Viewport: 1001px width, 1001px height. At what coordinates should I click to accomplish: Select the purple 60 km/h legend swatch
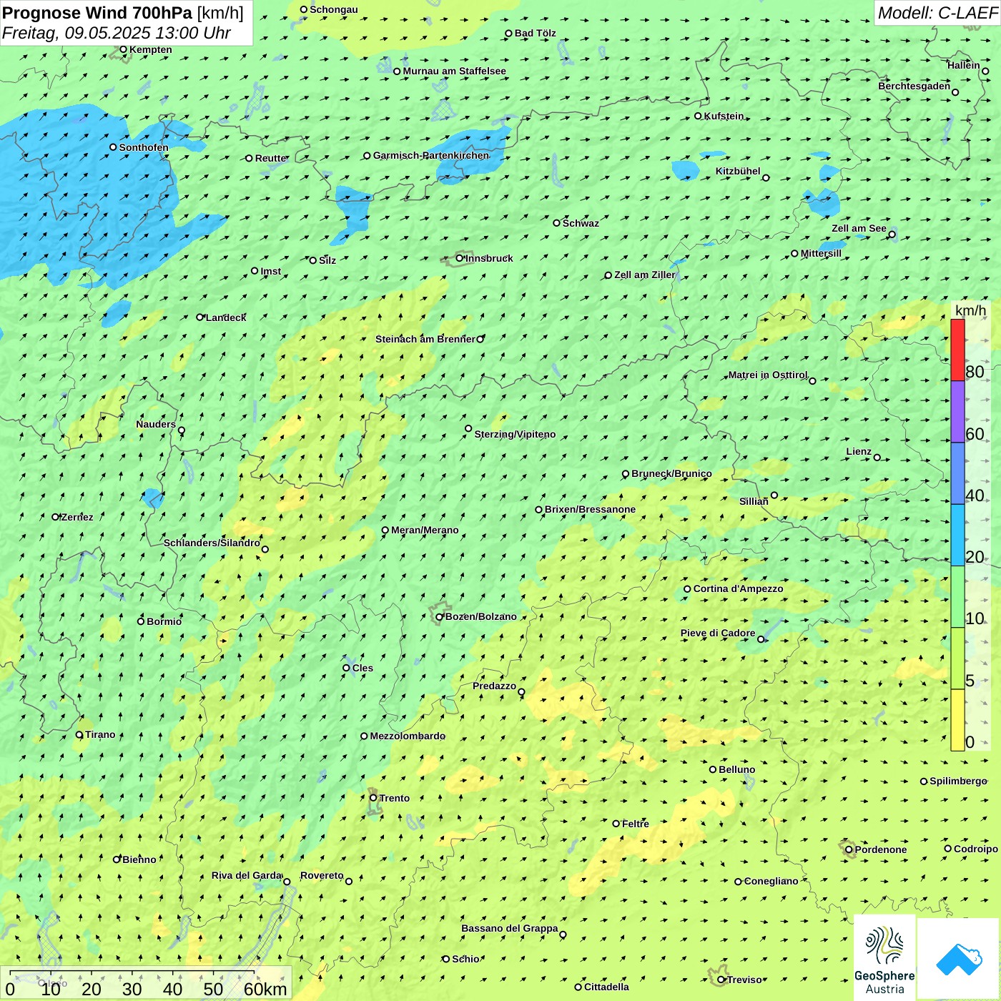pyautogui.click(x=957, y=412)
